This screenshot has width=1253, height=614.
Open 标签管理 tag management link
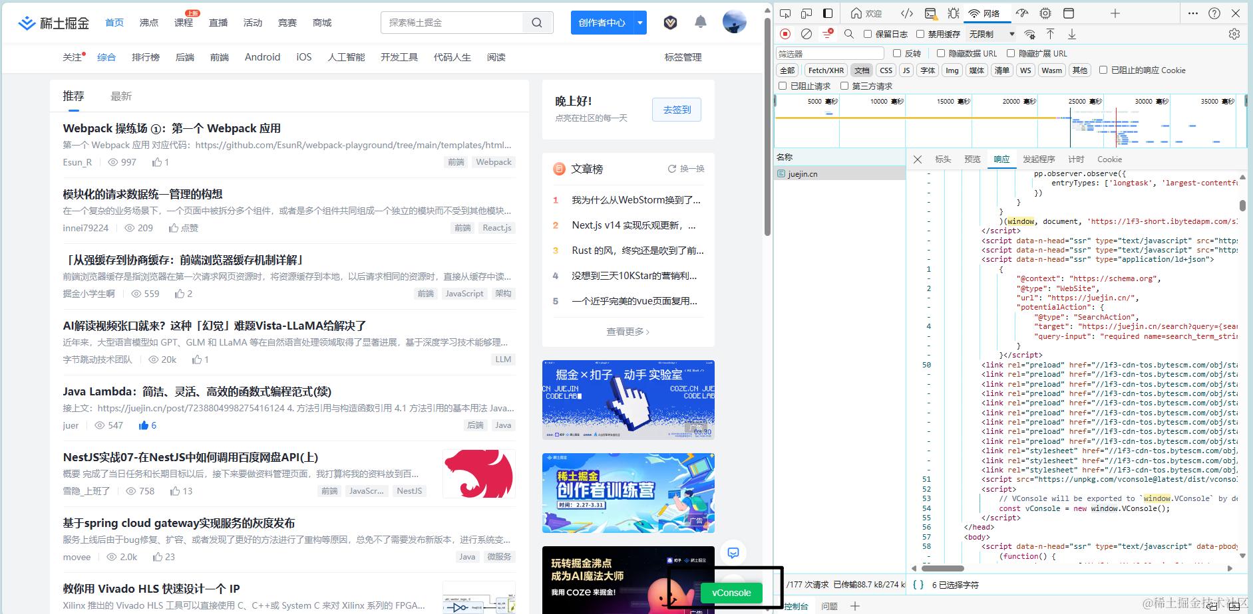click(x=683, y=57)
